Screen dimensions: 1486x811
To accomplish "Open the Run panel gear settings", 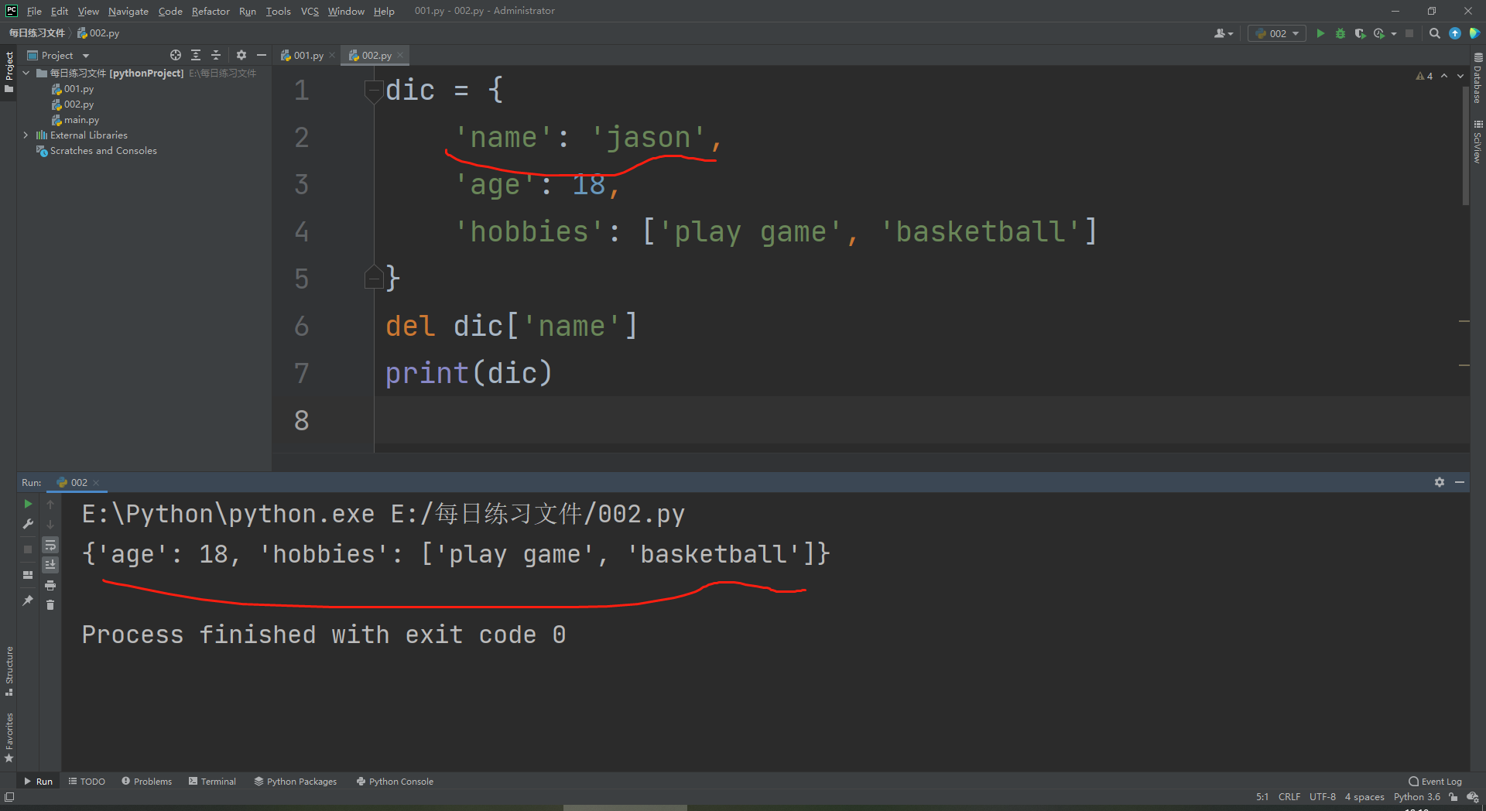I will (1440, 482).
